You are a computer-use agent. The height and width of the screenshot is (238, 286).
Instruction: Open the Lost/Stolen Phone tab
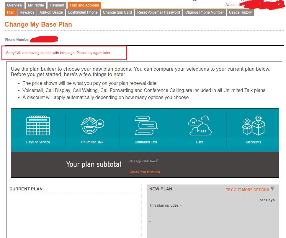point(83,12)
